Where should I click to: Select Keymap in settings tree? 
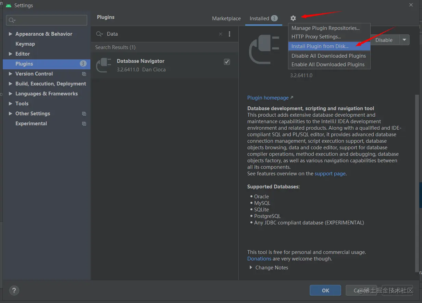tap(25, 44)
